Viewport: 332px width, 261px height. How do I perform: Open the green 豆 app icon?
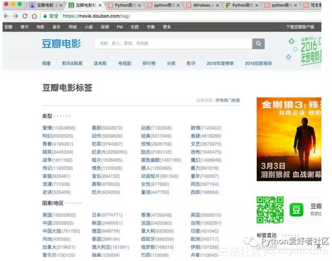point(296,210)
